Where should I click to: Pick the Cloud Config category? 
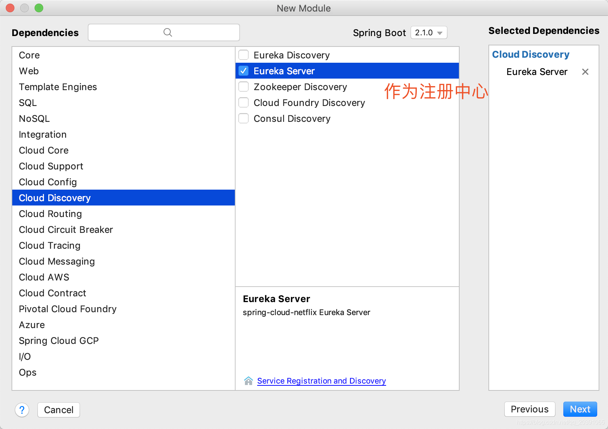124,182
